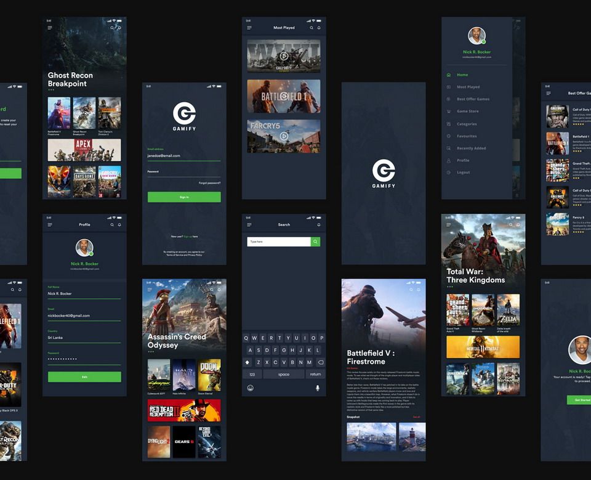
Task: Tap microphone icon on Search keyboard
Action: [x=318, y=388]
